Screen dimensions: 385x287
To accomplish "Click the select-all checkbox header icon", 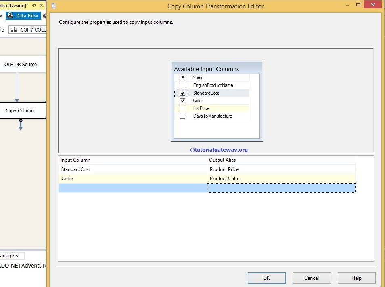I will (x=182, y=77).
